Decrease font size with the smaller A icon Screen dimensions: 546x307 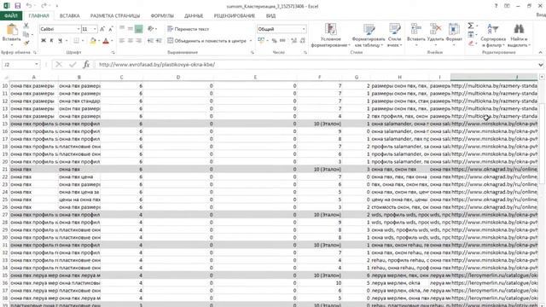111,29
